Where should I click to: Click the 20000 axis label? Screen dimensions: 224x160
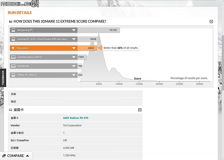[159, 84]
